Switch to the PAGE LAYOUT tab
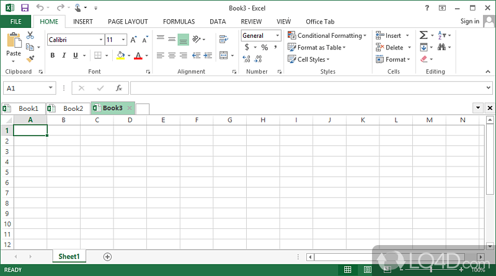The height and width of the screenshot is (276, 496). pos(128,22)
